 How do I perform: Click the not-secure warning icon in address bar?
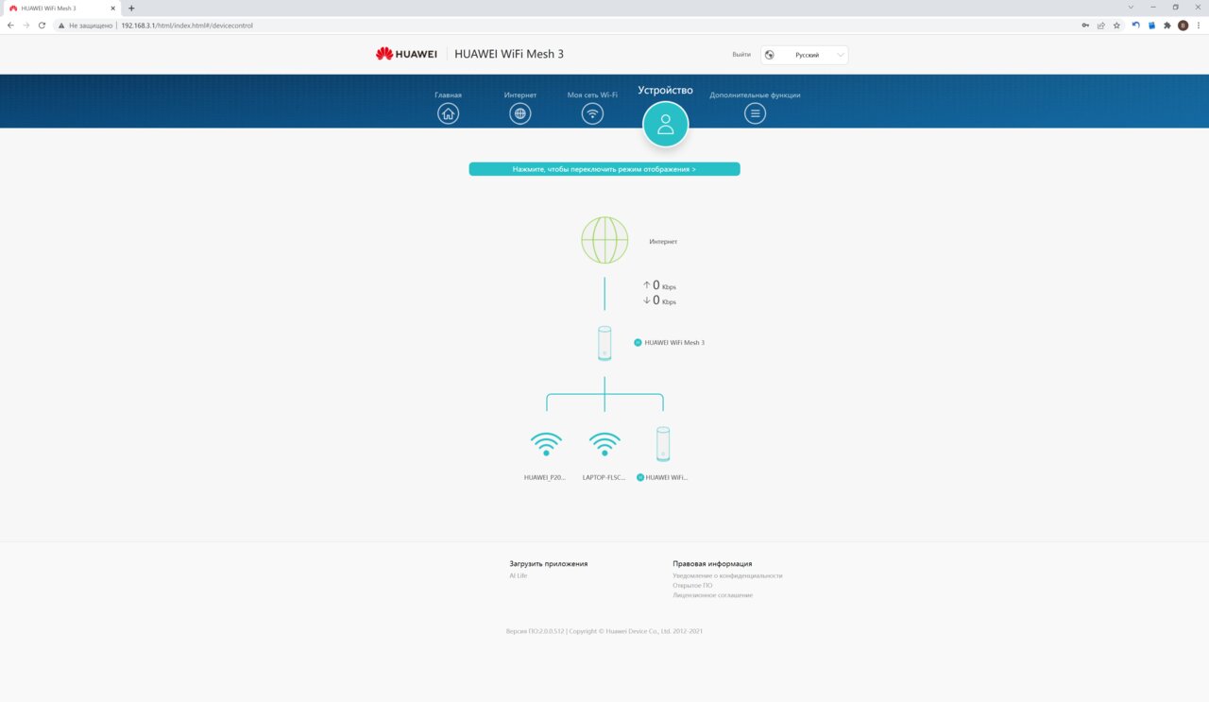(x=61, y=26)
